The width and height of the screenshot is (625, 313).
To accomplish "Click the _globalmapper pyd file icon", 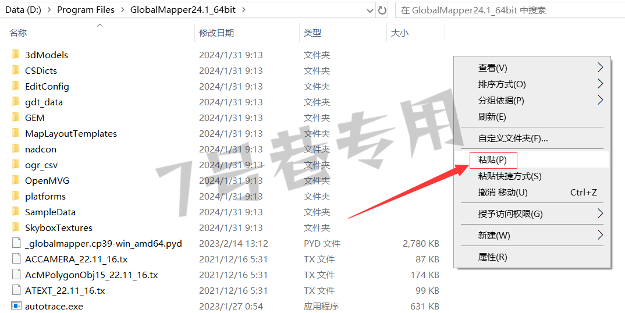I will pyautogui.click(x=16, y=243).
